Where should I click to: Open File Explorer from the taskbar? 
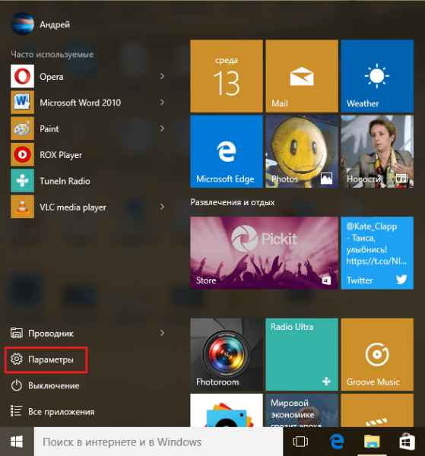pyautogui.click(x=372, y=442)
